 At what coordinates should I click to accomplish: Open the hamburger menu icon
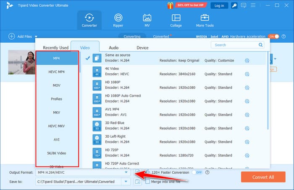pos(253,5)
